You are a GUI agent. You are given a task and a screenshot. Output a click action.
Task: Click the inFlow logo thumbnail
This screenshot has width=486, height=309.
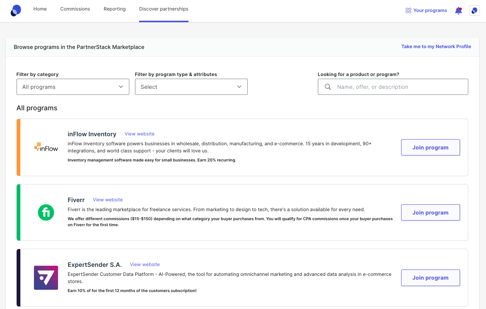point(46,147)
